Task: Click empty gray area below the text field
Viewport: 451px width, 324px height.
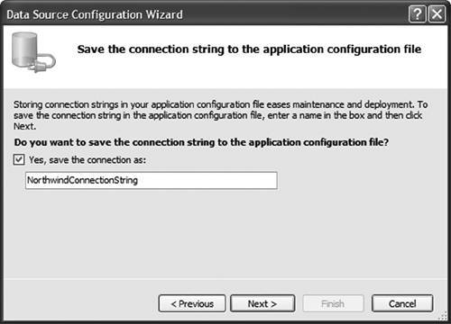Action: pos(225,234)
